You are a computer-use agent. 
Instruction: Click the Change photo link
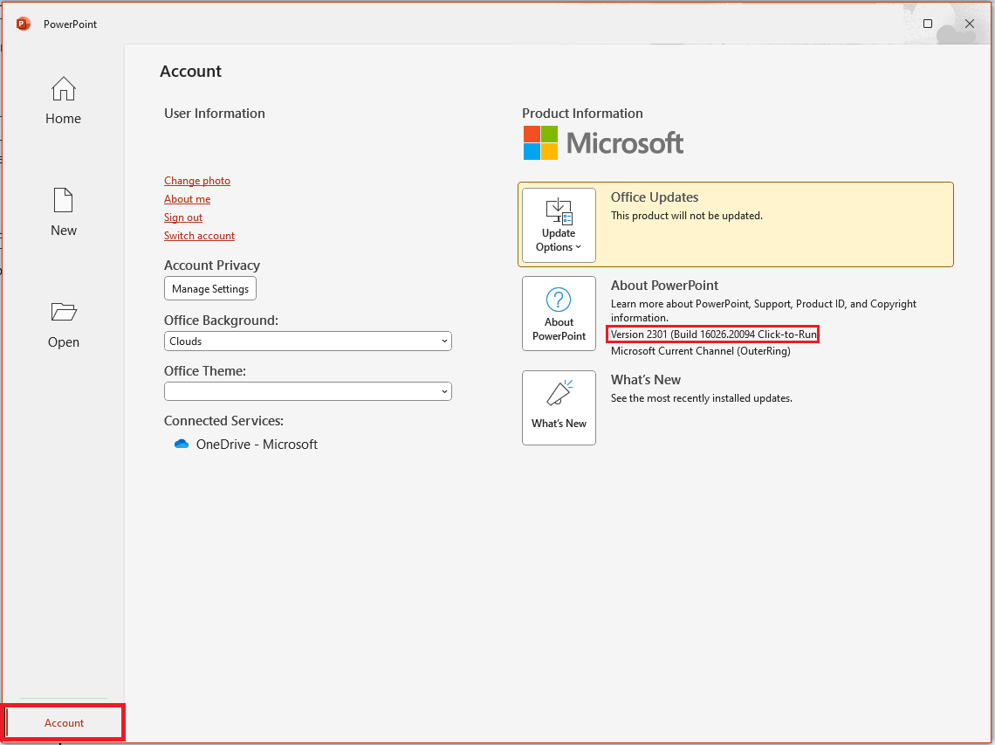(x=196, y=181)
